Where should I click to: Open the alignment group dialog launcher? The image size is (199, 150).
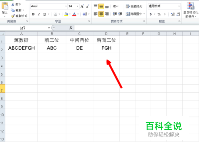(x=144, y=21)
